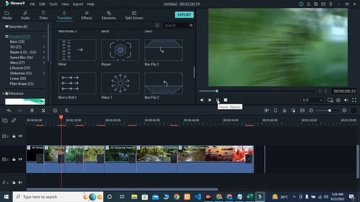
Task: Open the Export menu
Action: point(78,4)
